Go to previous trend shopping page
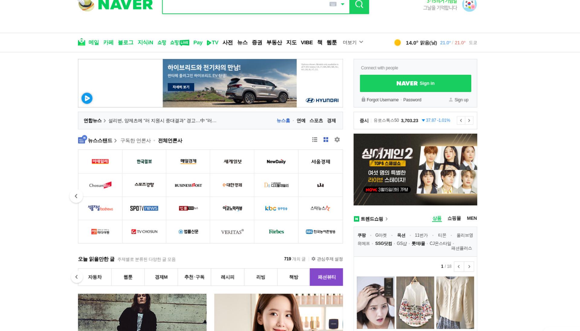Viewport: 580px width, 331px height. pos(459,266)
